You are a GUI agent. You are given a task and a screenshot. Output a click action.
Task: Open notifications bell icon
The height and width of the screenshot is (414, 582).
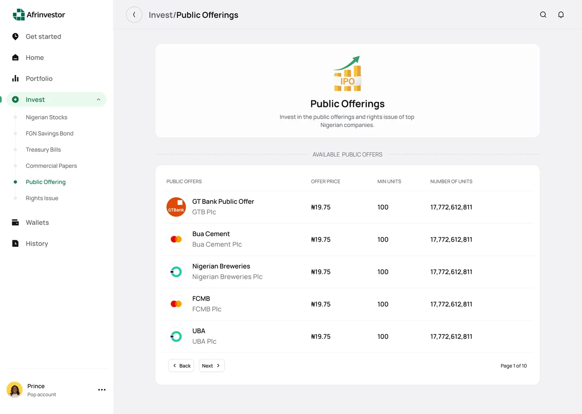(561, 15)
